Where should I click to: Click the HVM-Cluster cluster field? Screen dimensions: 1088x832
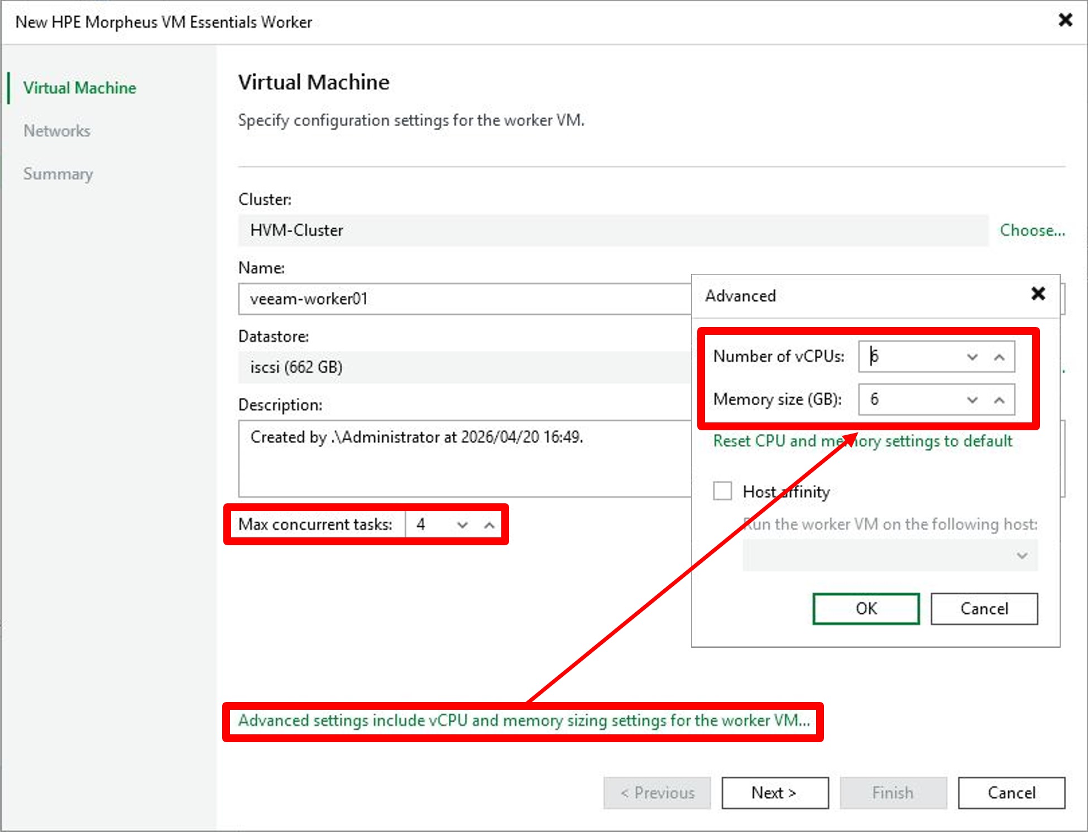(613, 230)
